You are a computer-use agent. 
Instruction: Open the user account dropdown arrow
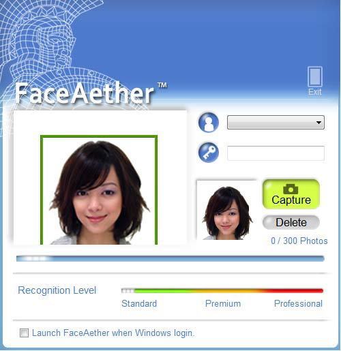click(x=318, y=123)
